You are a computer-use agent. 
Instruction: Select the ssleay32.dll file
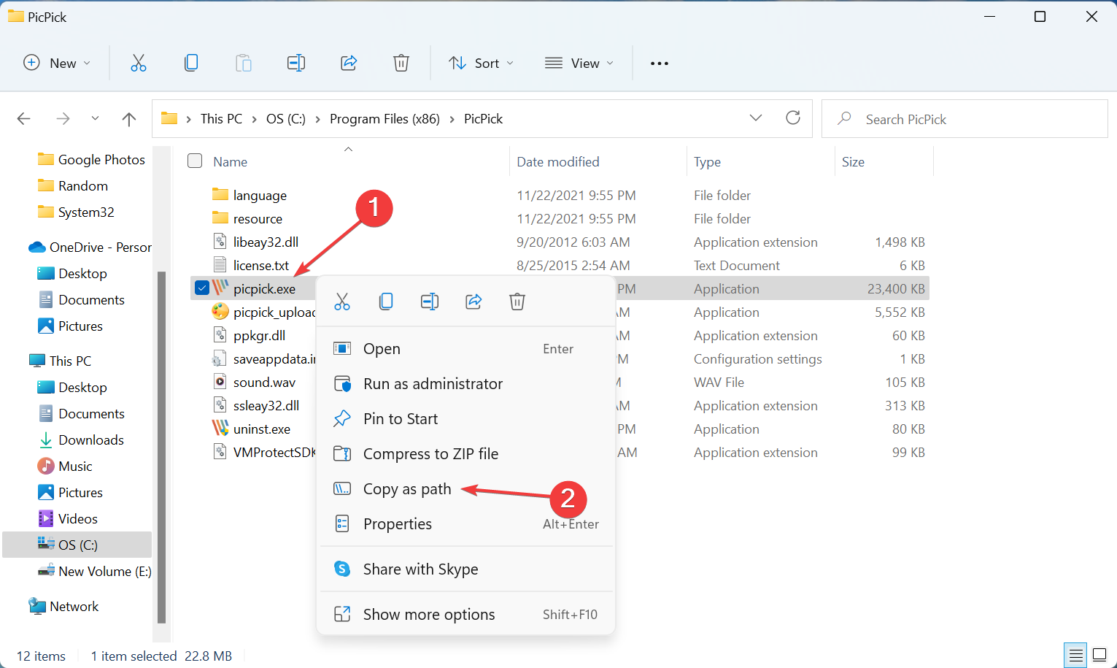coord(266,406)
